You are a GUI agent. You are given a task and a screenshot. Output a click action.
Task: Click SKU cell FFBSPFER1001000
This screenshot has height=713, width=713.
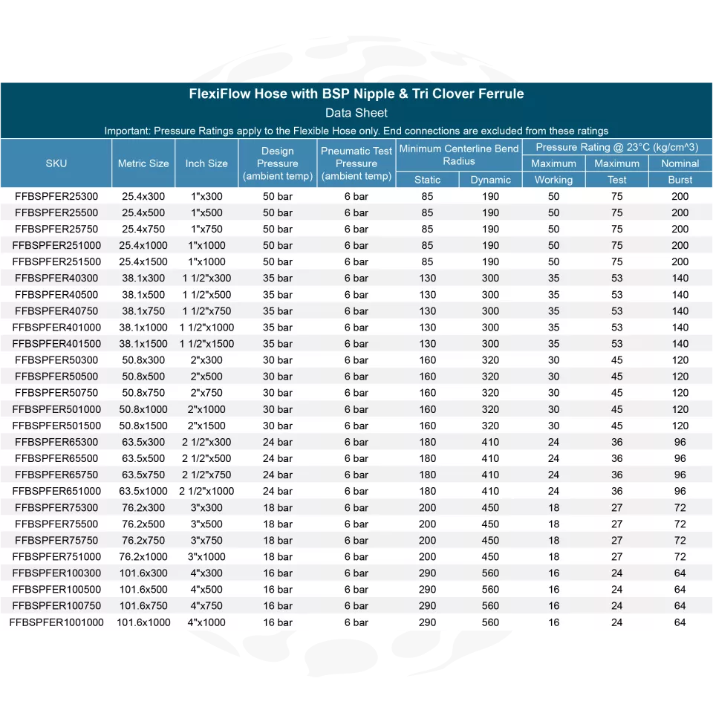tap(56, 622)
